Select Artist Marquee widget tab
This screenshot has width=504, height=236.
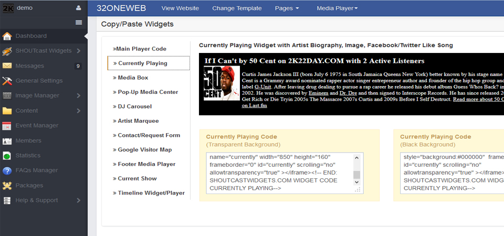click(135, 121)
